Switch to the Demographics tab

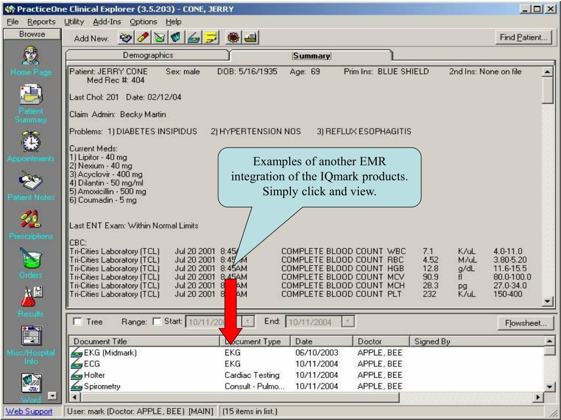(x=148, y=55)
